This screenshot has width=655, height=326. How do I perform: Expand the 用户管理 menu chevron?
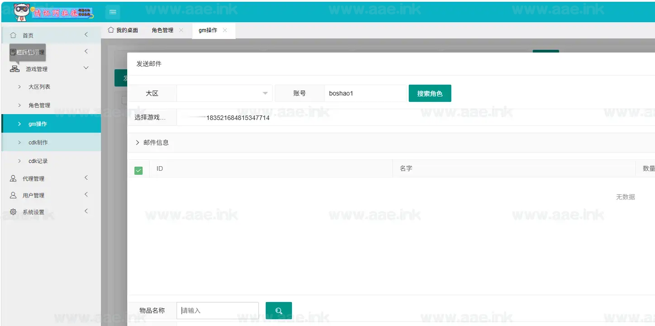(x=86, y=195)
